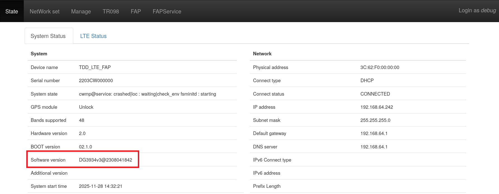
Task: Click the Login as debug text
Action: point(477,11)
